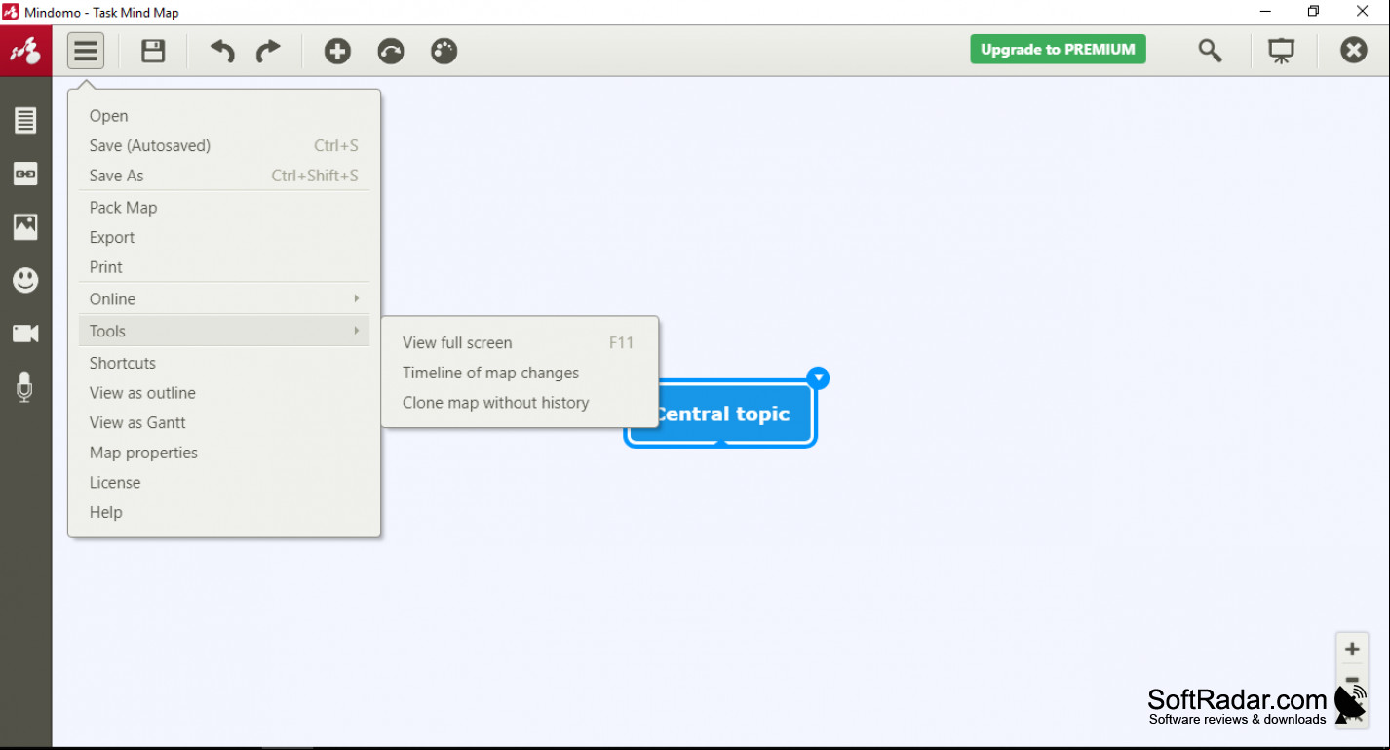Image resolution: width=1390 pixels, height=750 pixels.
Task: Open Help from the menu
Action: [x=223, y=512]
